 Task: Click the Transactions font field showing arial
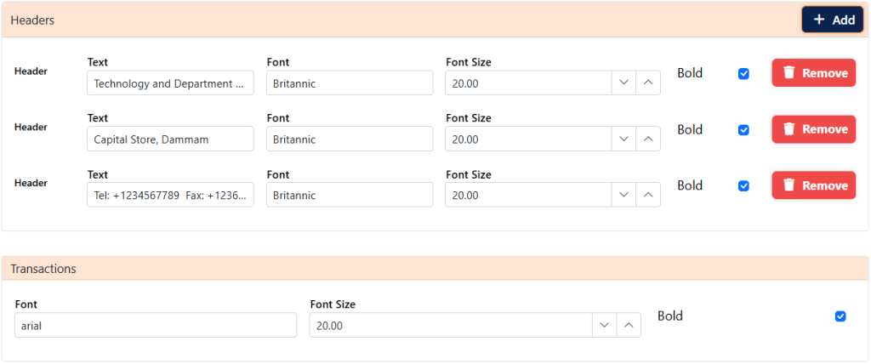pos(156,326)
